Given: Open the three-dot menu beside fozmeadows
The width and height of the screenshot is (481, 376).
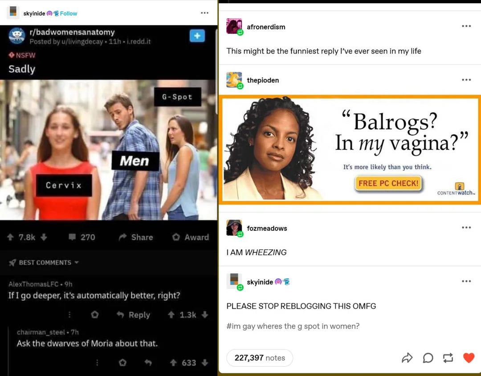Looking at the screenshot, I should tap(466, 228).
